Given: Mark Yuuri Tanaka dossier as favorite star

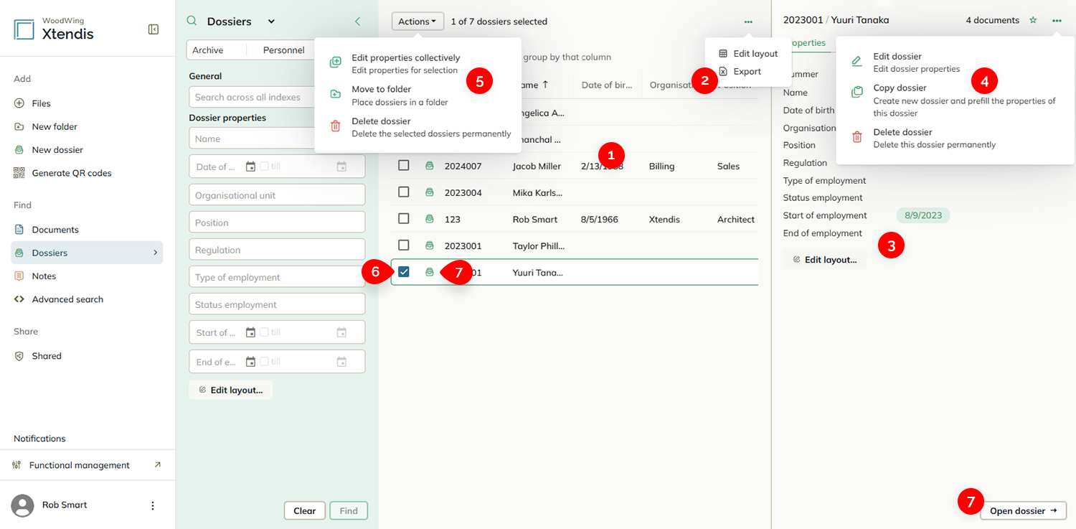Looking at the screenshot, I should coord(1033,20).
